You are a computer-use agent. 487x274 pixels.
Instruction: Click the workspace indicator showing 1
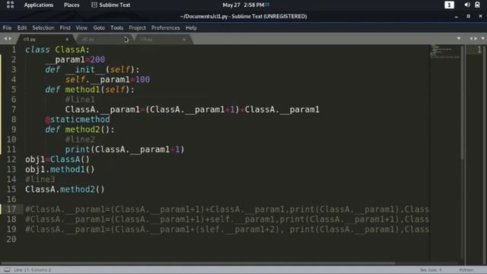point(449,5)
